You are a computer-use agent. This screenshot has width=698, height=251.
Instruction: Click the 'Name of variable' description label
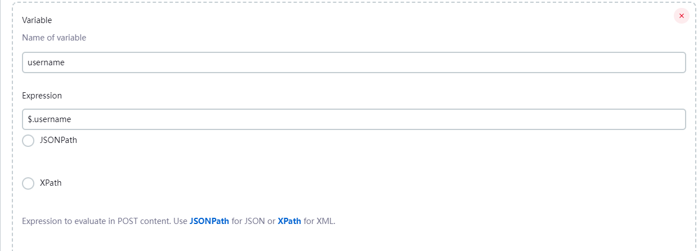(x=54, y=38)
